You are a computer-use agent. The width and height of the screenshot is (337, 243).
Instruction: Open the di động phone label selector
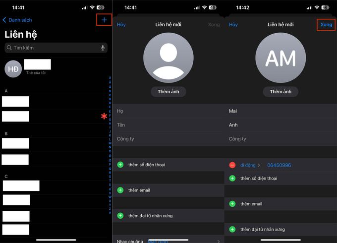(250, 165)
